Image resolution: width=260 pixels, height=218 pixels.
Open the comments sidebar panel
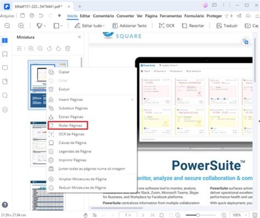[5, 68]
